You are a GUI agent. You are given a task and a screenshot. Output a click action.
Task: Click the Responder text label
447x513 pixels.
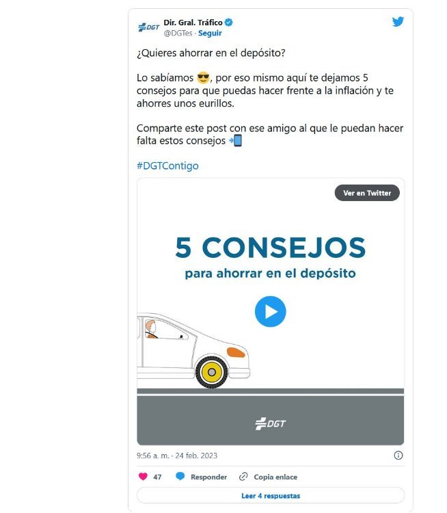pyautogui.click(x=209, y=477)
